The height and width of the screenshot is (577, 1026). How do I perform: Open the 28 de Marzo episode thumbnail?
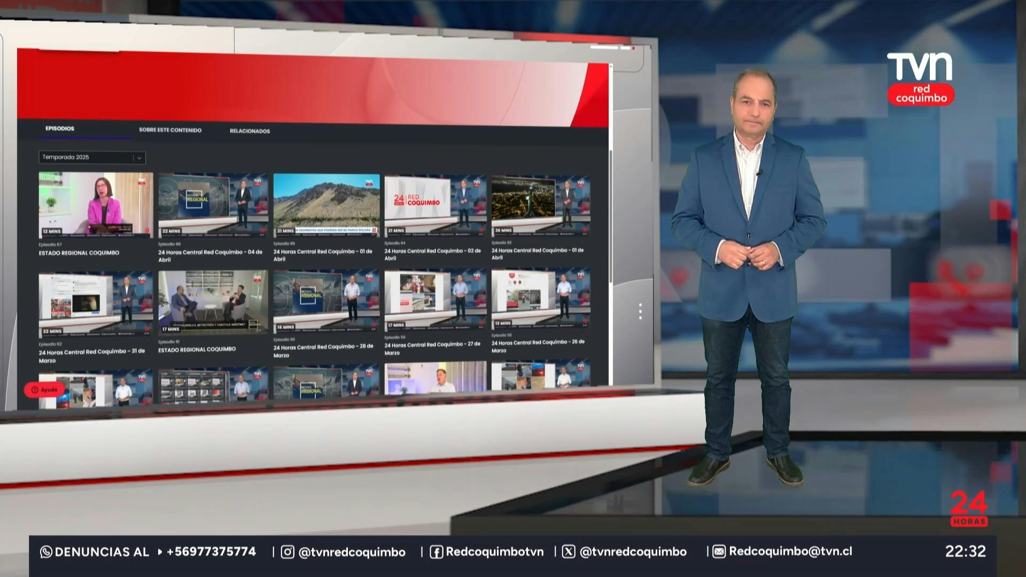point(327,301)
